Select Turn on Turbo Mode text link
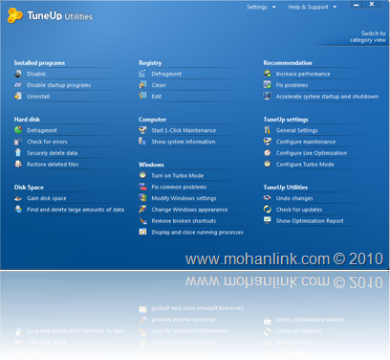Image resolution: width=390 pixels, height=360 pixels. 178,175
